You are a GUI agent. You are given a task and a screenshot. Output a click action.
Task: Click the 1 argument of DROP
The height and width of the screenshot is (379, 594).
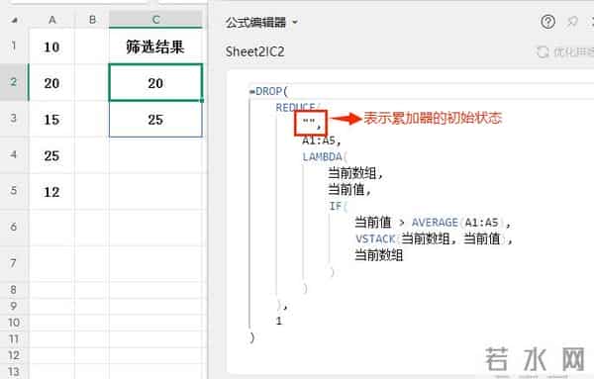click(279, 321)
